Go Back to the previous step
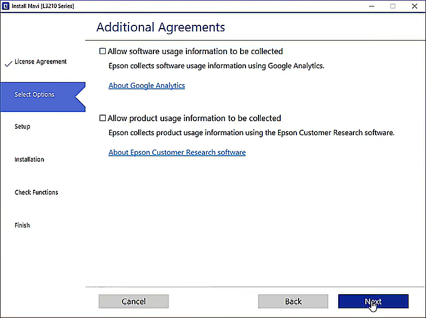426x318 pixels. (x=293, y=301)
